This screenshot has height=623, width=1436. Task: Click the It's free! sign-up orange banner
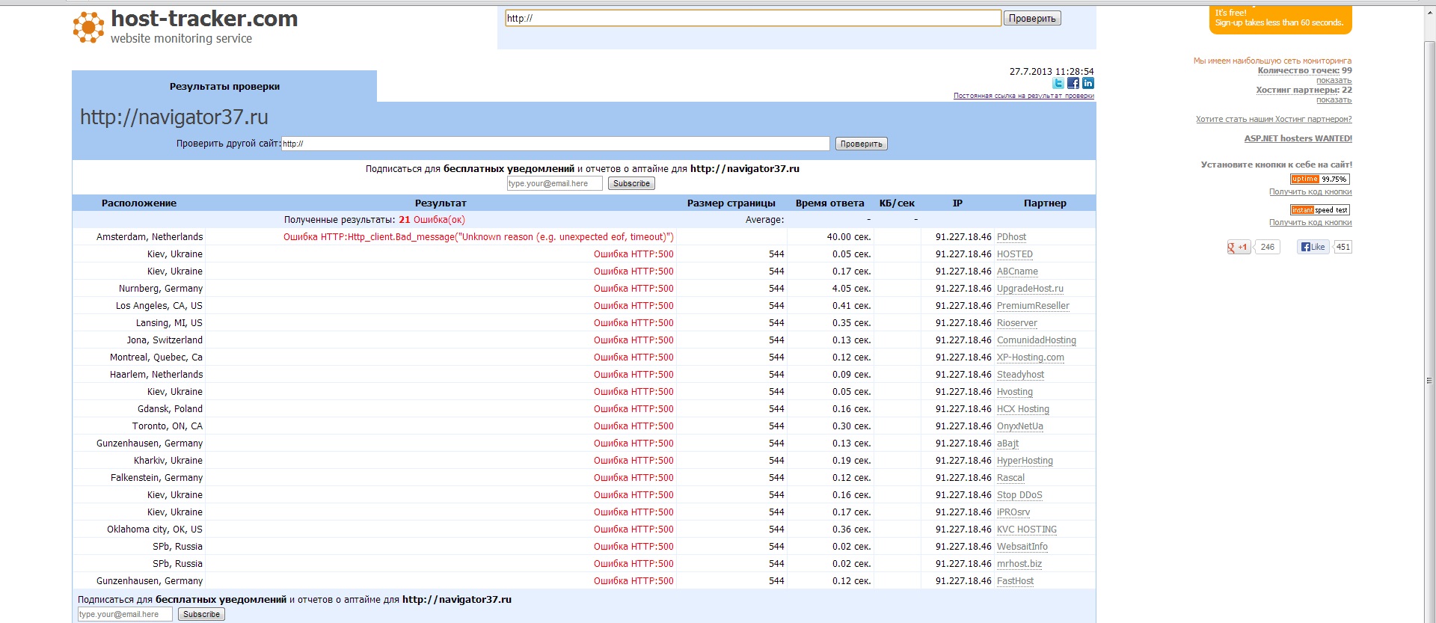pyautogui.click(x=1280, y=19)
